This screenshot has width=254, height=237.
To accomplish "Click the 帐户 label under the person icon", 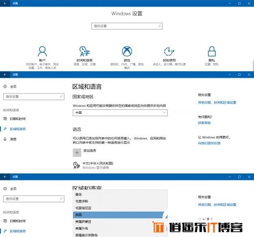I will (x=42, y=60).
